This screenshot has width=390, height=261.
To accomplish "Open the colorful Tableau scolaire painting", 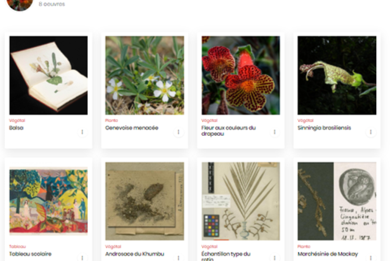I will point(49,201).
